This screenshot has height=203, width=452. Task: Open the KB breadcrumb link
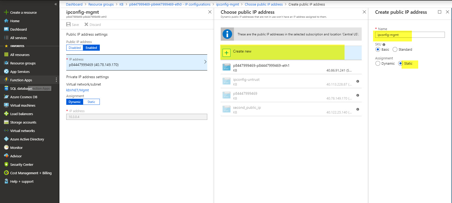click(121, 4)
